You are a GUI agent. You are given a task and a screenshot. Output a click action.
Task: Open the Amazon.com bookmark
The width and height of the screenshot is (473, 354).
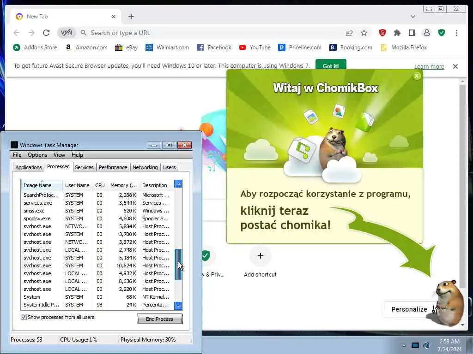coord(86,47)
